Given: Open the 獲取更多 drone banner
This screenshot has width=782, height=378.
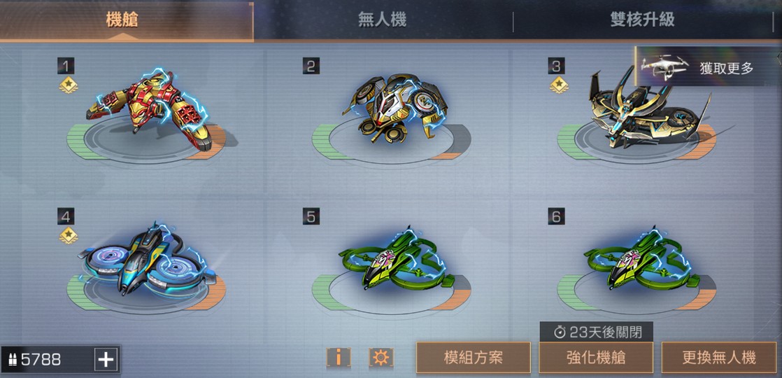Looking at the screenshot, I should pos(706,67).
